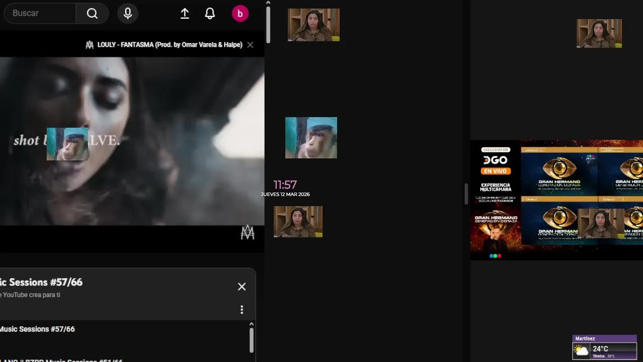Click the 24°C temperature reading
Image resolution: width=643 pixels, height=362 pixels.
pyautogui.click(x=600, y=349)
